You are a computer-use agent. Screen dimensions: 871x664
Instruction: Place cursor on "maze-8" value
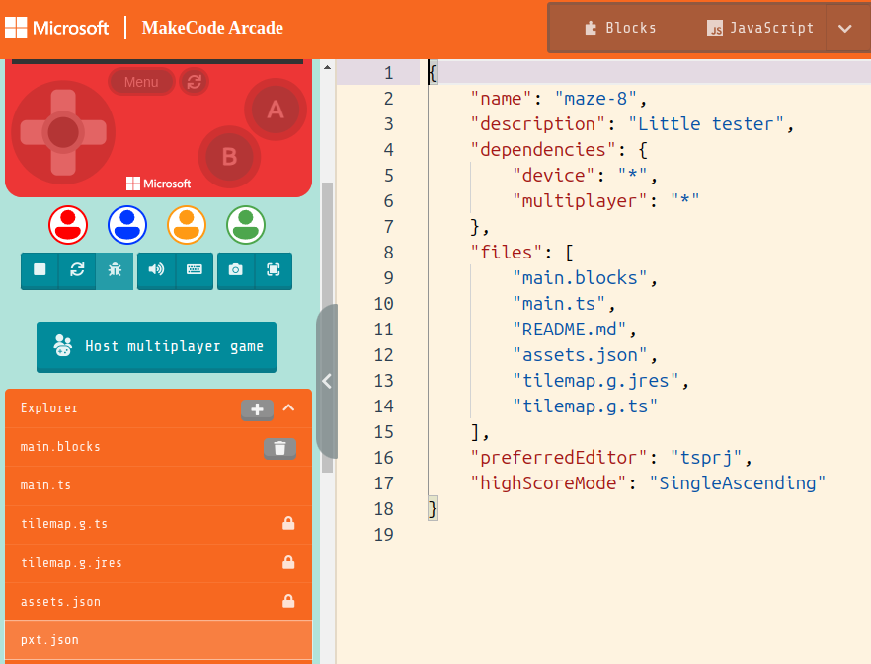coord(595,99)
